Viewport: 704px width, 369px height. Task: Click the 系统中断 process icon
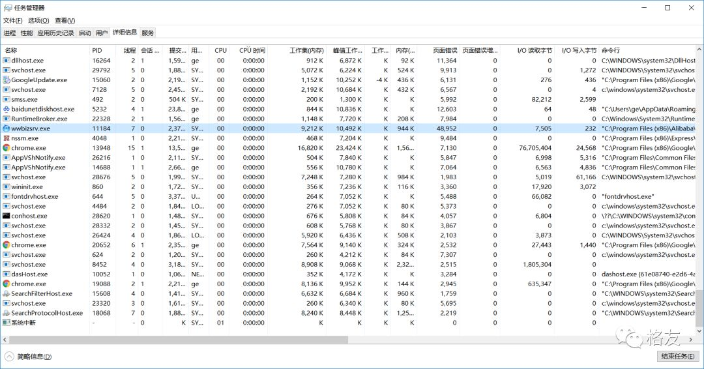[7, 323]
